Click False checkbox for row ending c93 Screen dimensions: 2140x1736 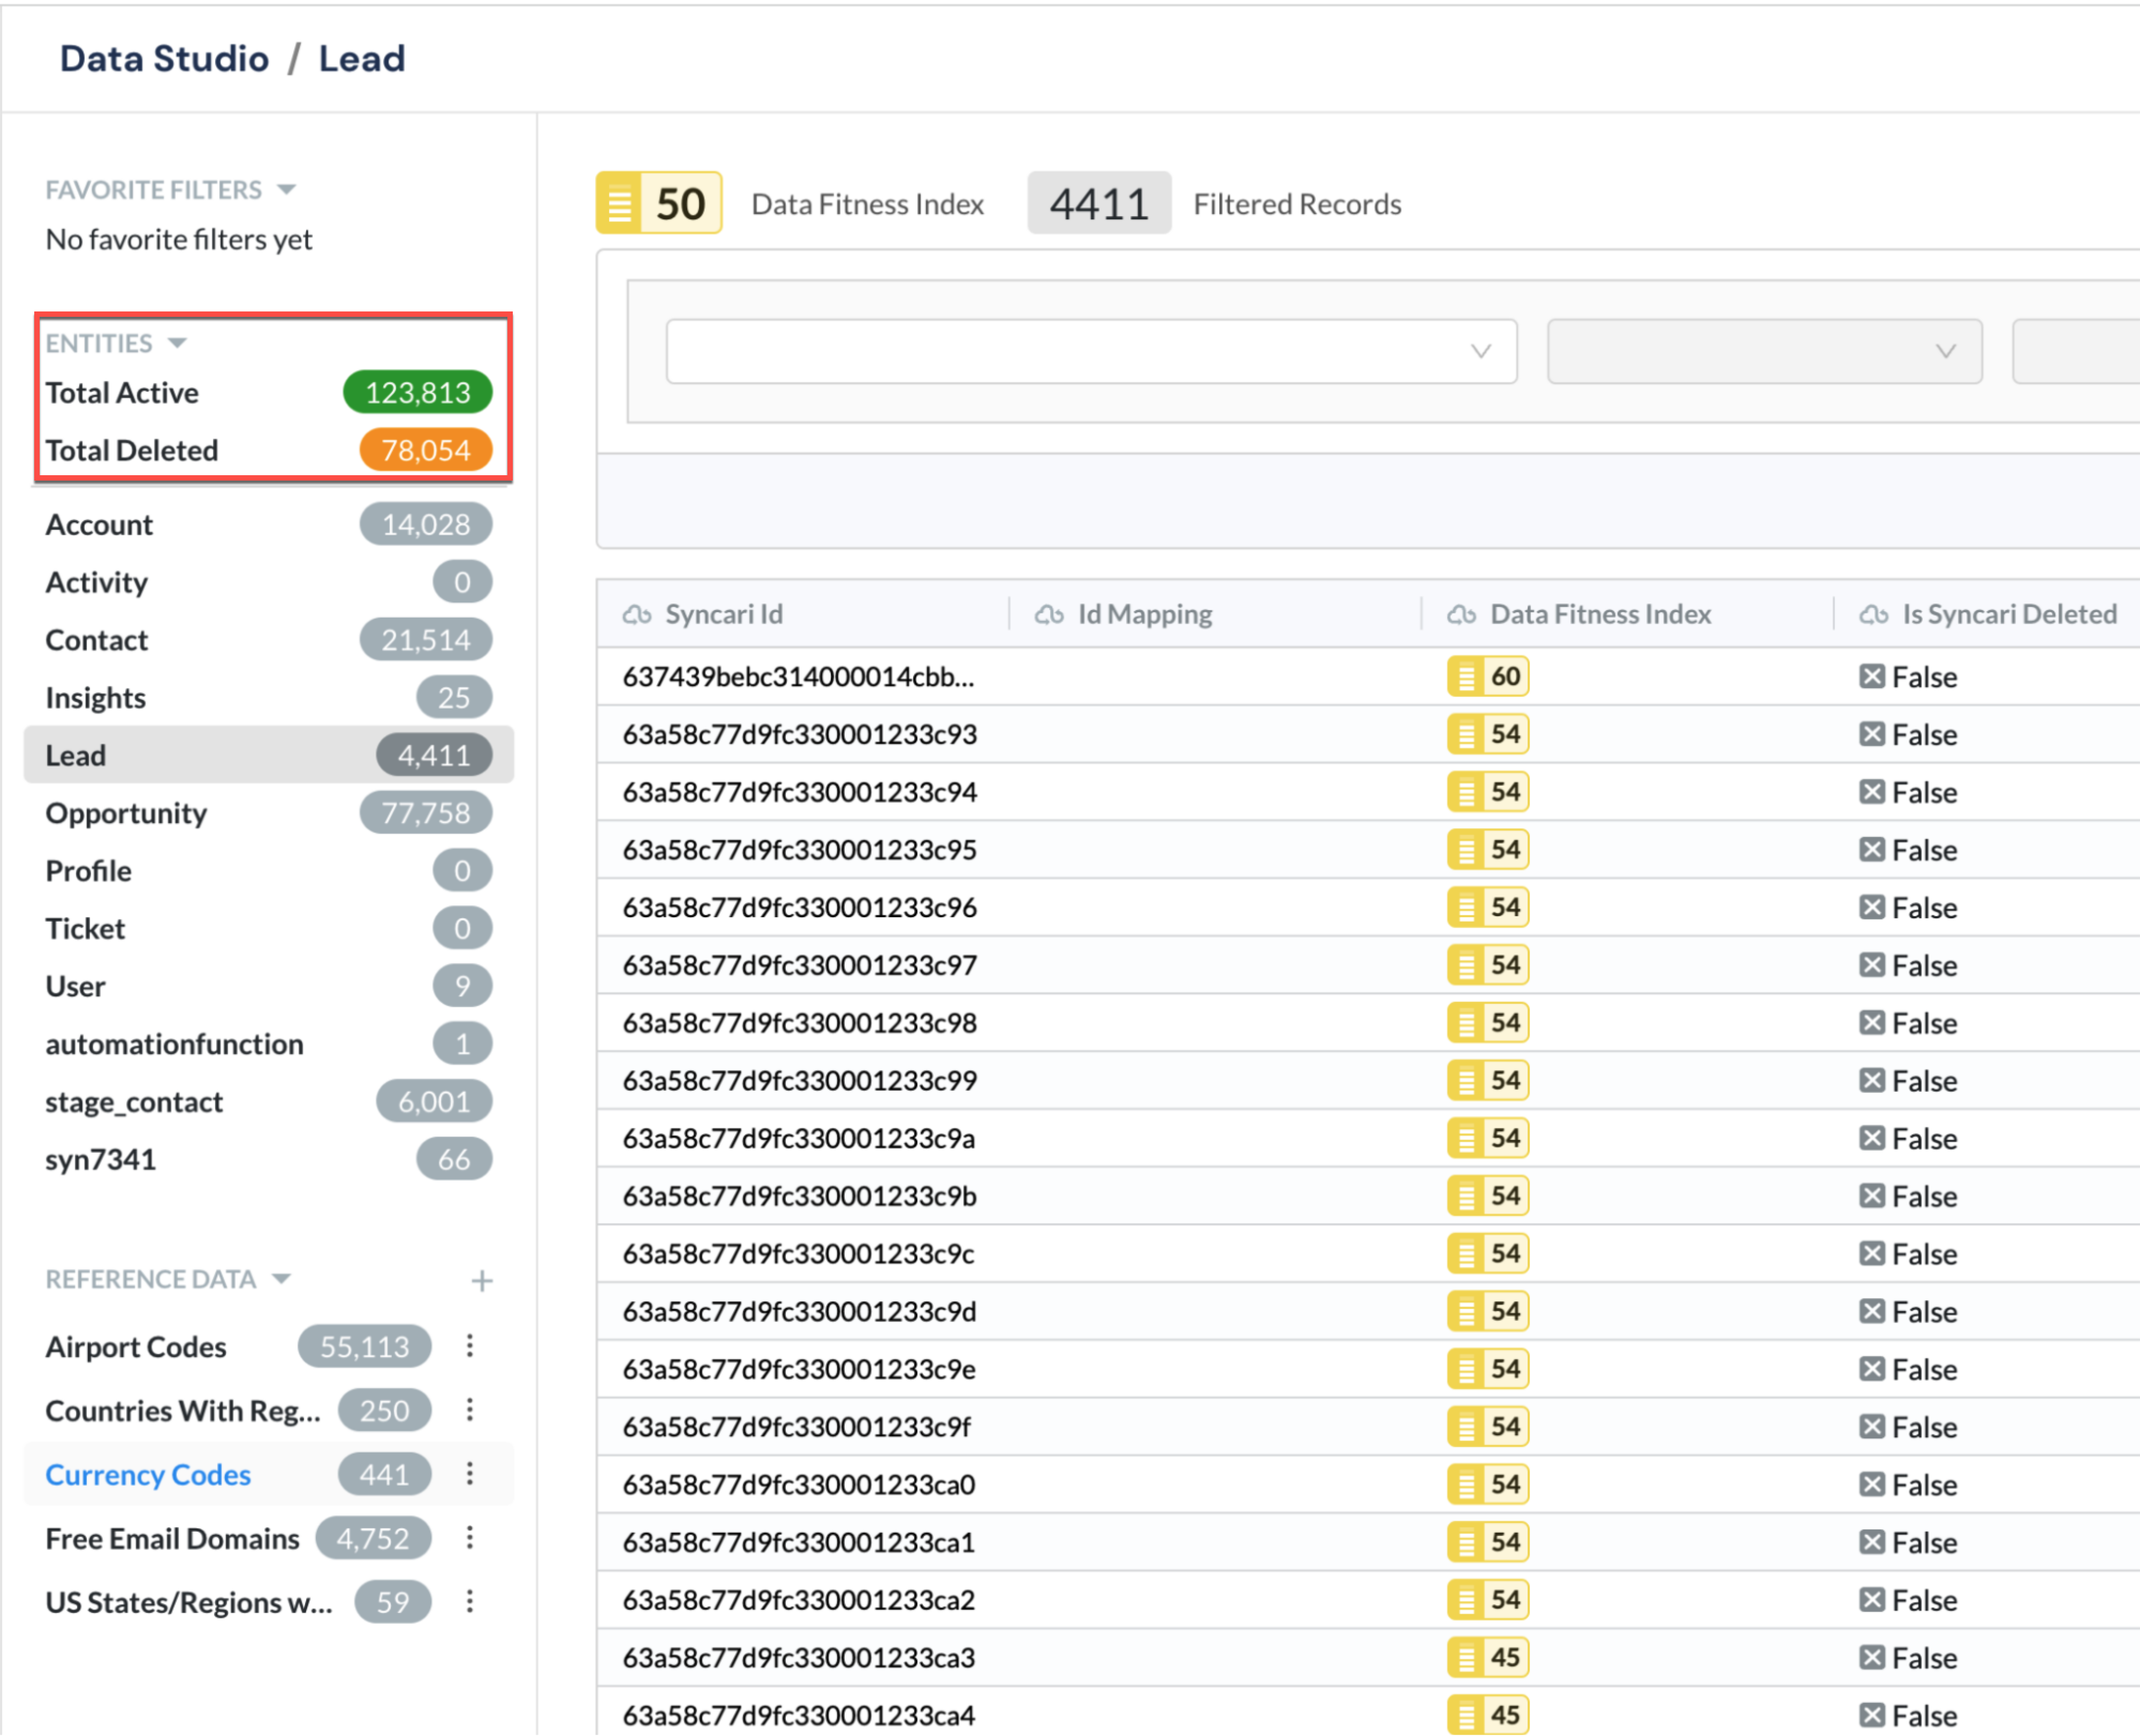1872,735
